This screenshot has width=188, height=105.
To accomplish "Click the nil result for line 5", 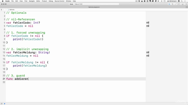I will pos(148,26).
